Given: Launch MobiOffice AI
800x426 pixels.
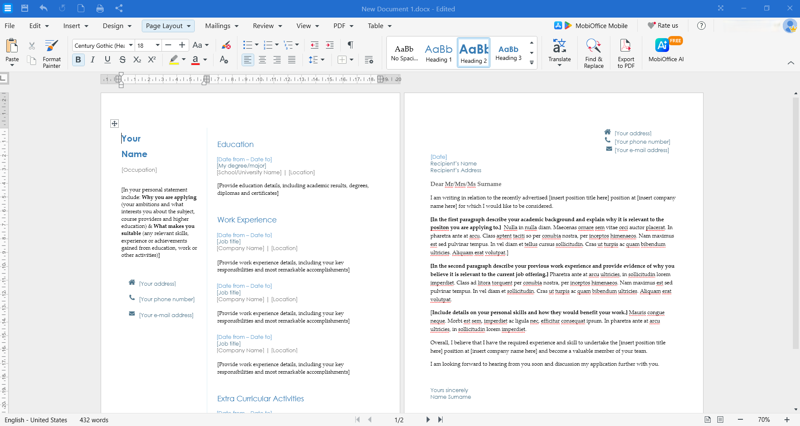Looking at the screenshot, I should pos(666,50).
